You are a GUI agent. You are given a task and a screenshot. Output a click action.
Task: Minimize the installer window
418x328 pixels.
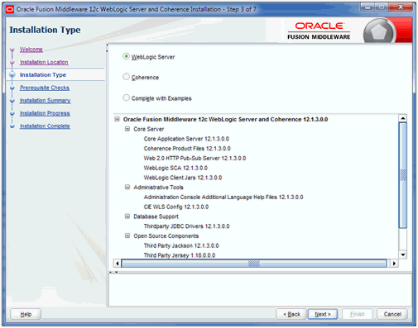[x=368, y=7]
